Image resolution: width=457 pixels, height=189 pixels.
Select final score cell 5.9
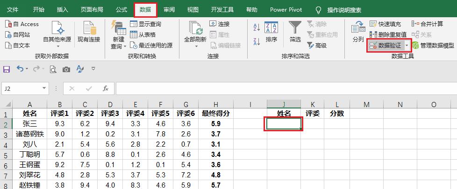point(216,124)
